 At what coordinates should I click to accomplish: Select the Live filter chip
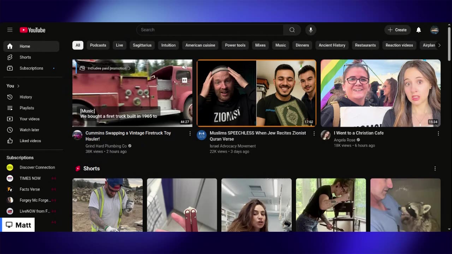click(119, 45)
